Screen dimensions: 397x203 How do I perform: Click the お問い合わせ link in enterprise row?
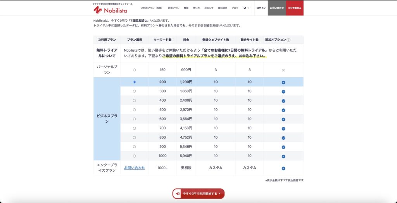click(x=135, y=168)
